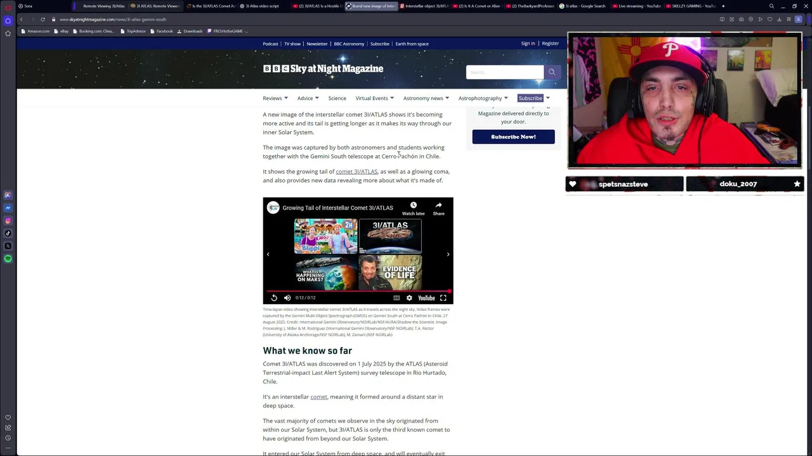
Task: Open the Downloads bookmark
Action: (190, 31)
